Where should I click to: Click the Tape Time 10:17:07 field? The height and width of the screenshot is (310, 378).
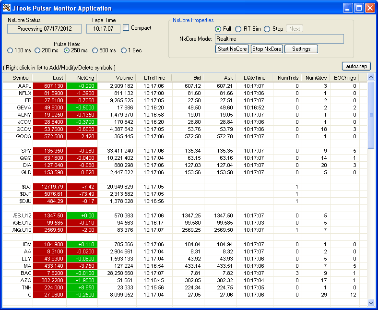click(x=103, y=29)
